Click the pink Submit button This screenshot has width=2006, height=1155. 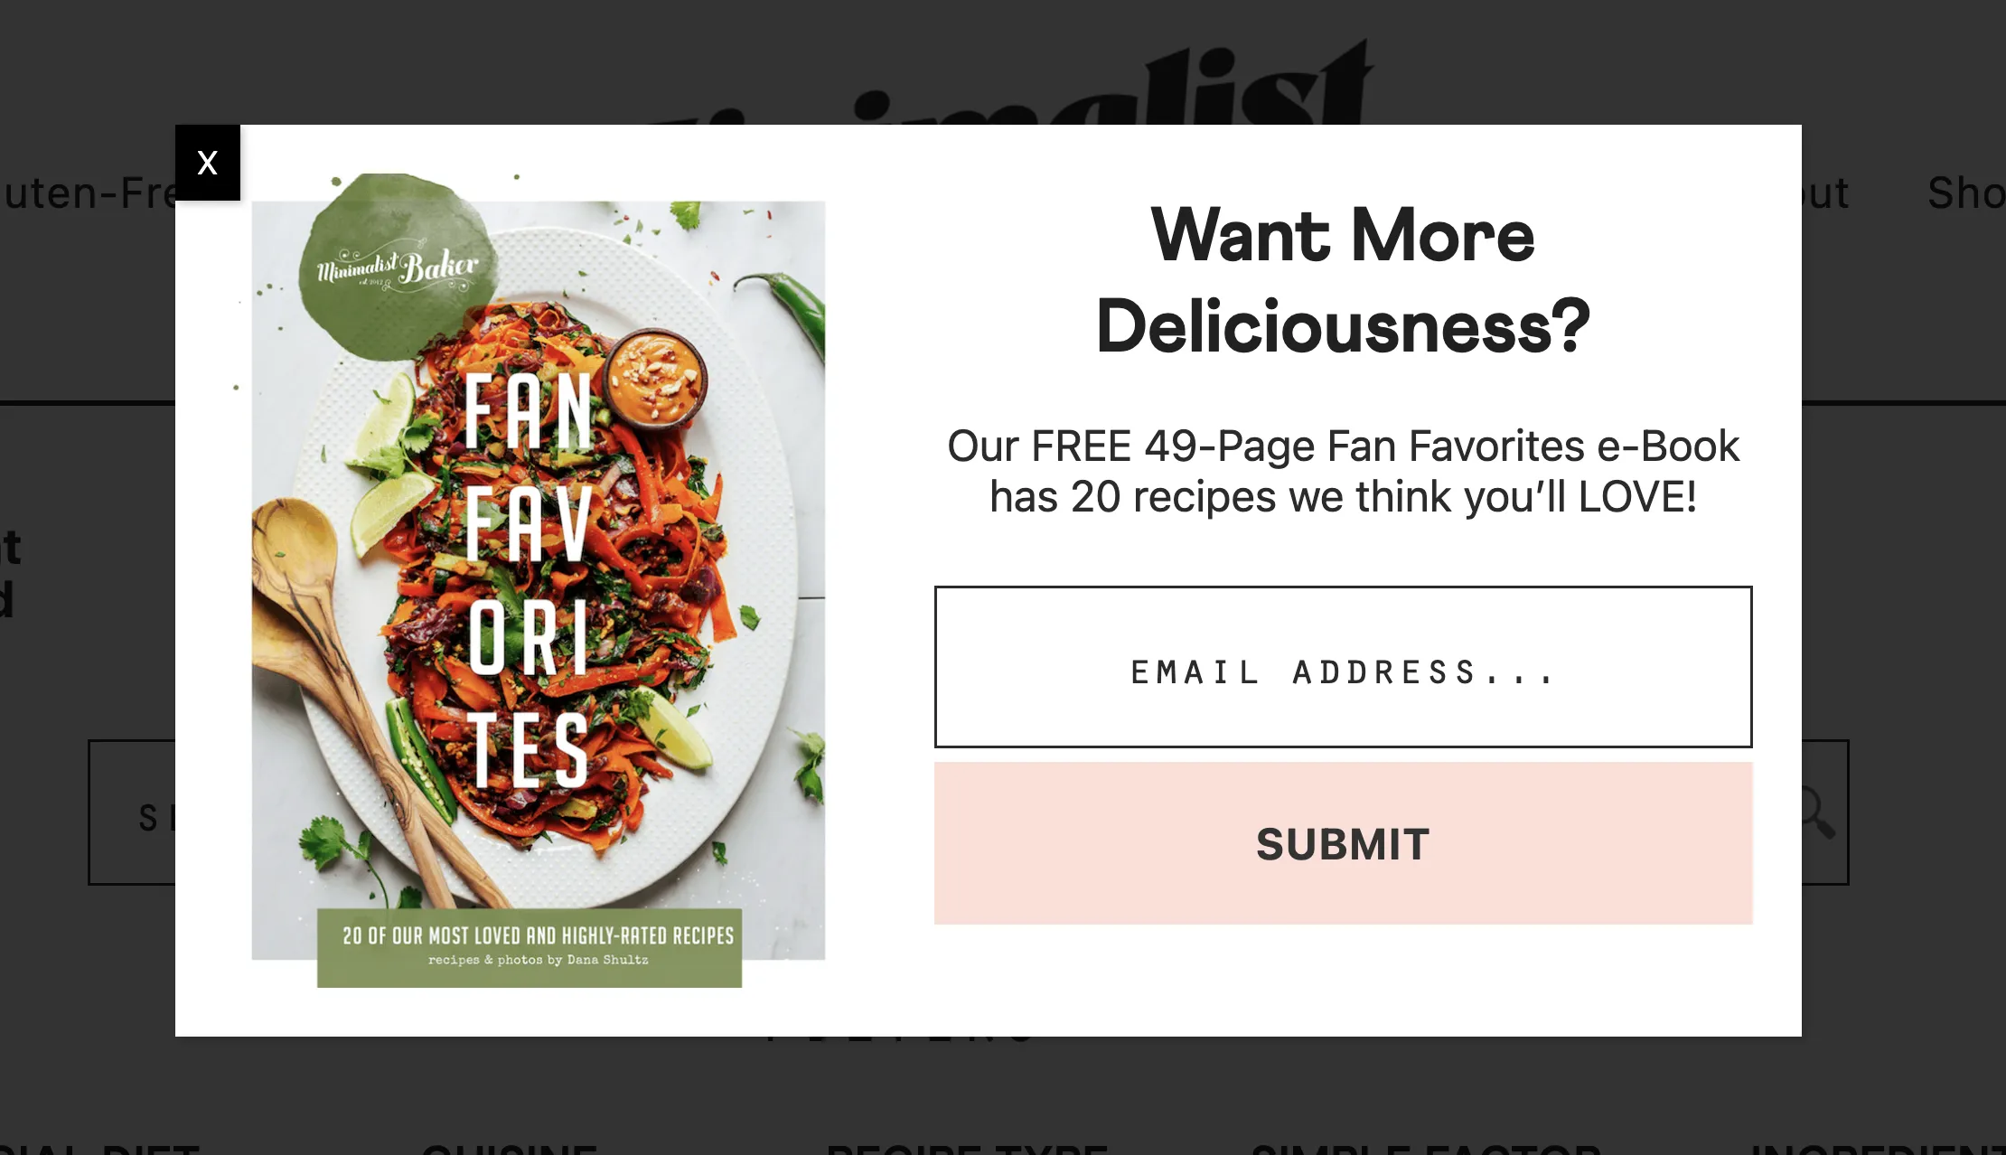[1343, 843]
